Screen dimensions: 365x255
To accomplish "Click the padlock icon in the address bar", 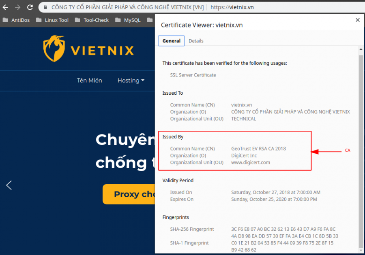I will (x=45, y=7).
